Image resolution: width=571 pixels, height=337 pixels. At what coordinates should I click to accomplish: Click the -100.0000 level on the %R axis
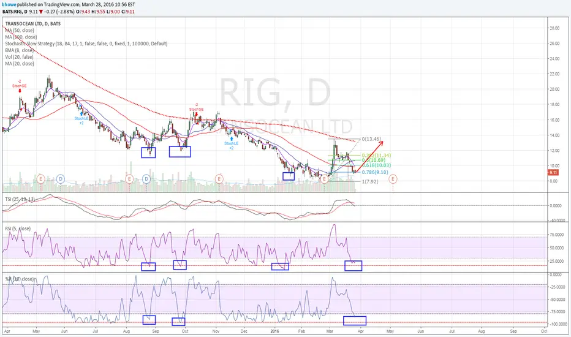click(x=558, y=324)
